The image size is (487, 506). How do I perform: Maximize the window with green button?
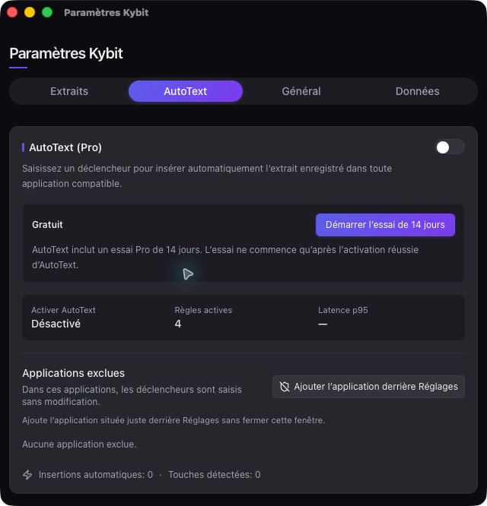[47, 13]
